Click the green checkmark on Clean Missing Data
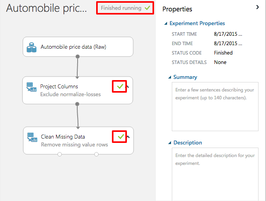Viewport: 266px width, 201px height. (121, 137)
